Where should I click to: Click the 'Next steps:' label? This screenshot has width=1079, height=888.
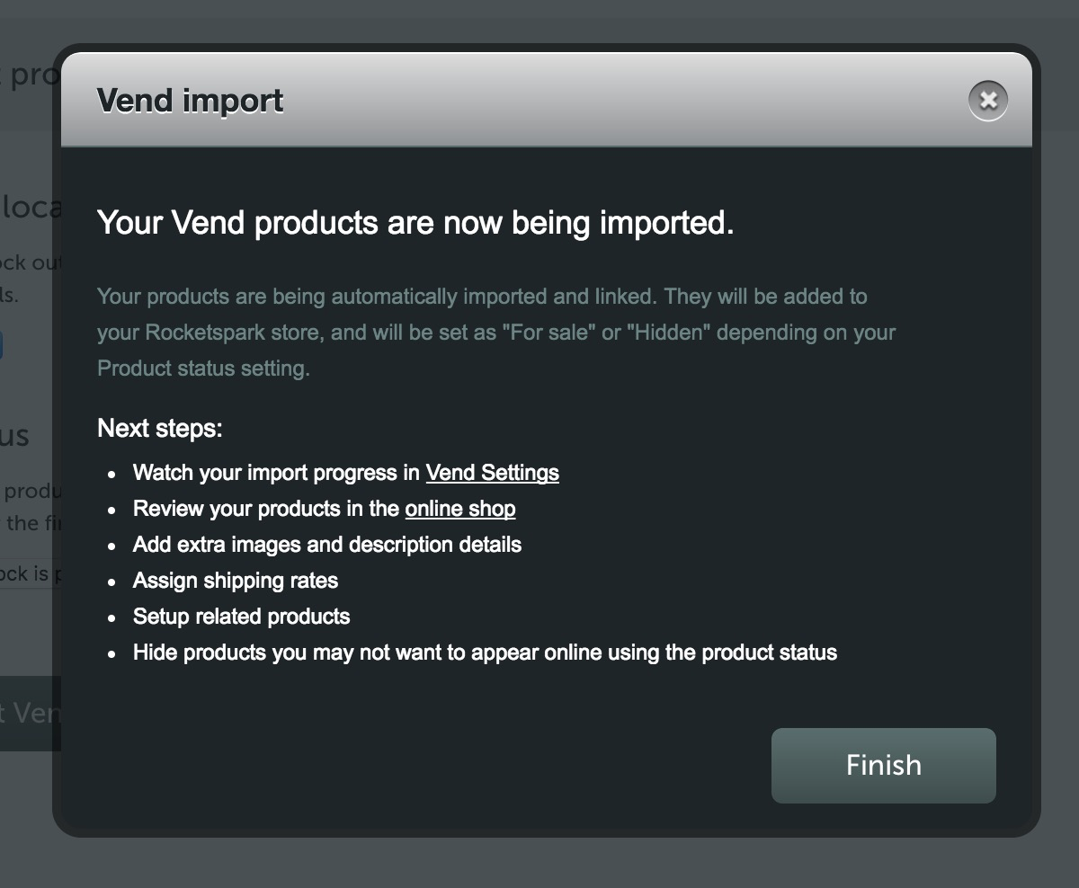click(x=160, y=428)
